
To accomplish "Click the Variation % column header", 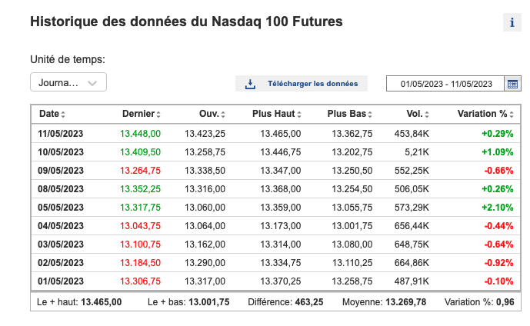I will click(482, 114).
